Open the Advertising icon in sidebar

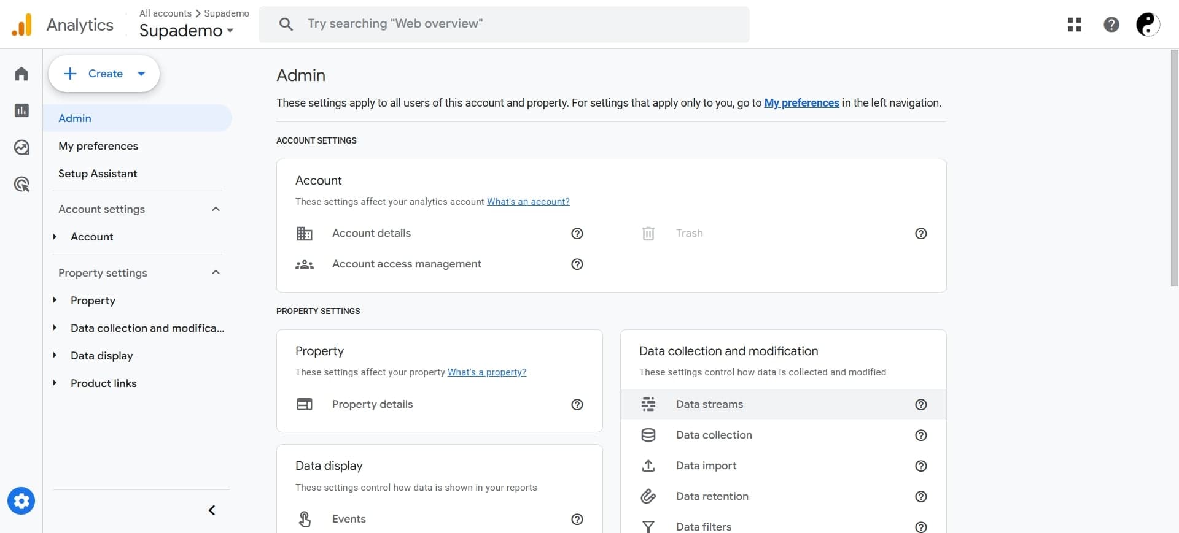21,184
